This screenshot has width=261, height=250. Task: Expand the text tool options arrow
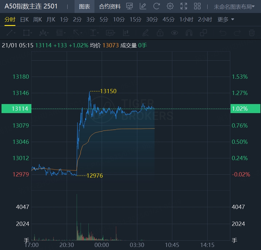tap(115, 33)
